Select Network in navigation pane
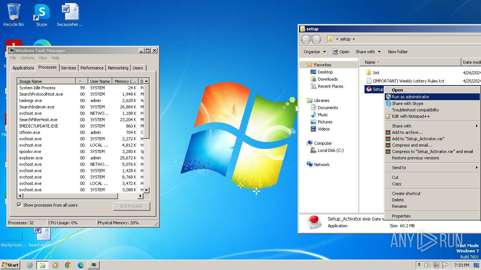This screenshot has height=270, width=481. click(322, 165)
